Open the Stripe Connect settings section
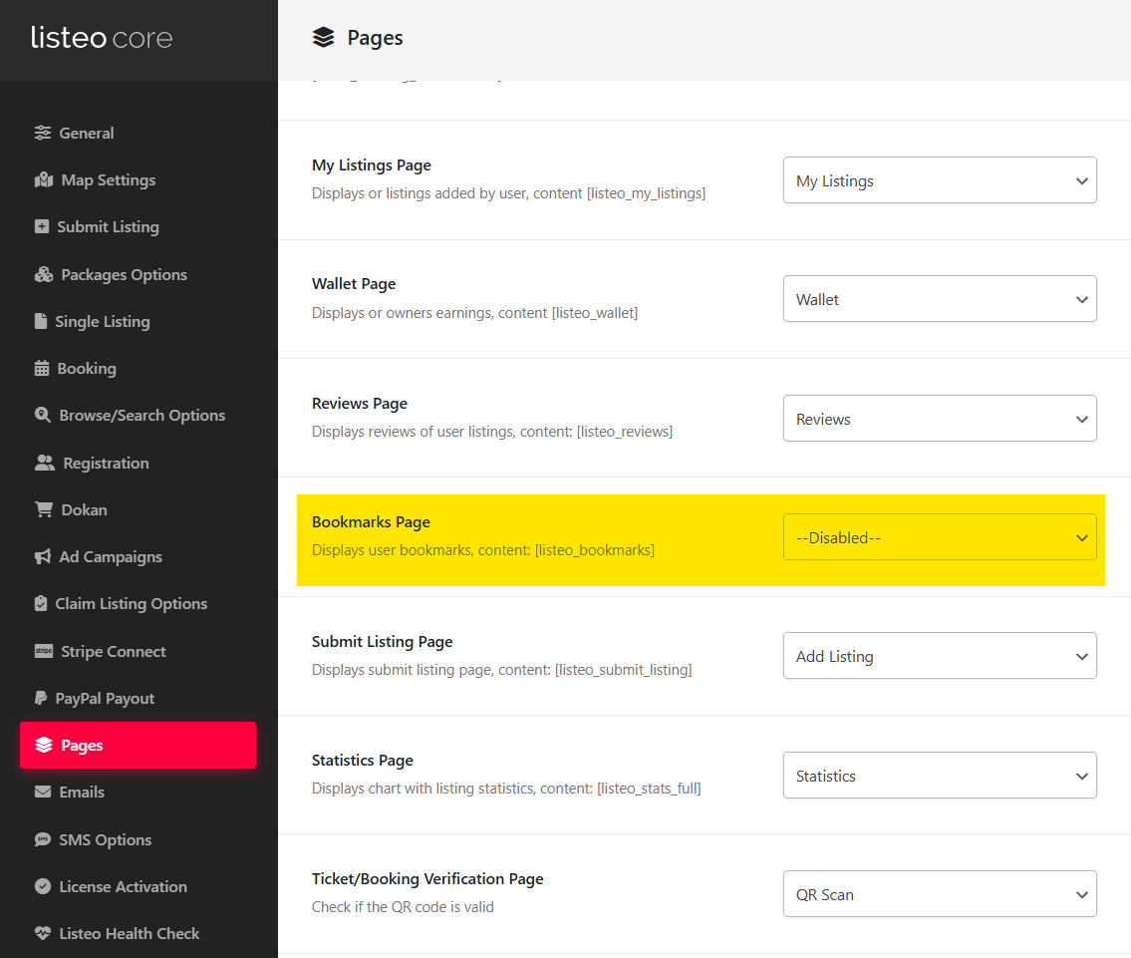The width and height of the screenshot is (1131, 958). 113,652
